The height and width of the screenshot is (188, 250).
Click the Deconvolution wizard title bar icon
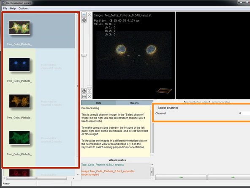3,3
